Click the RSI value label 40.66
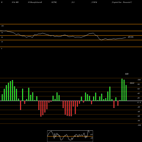The height and width of the screenshot is (142, 142). [131, 37]
